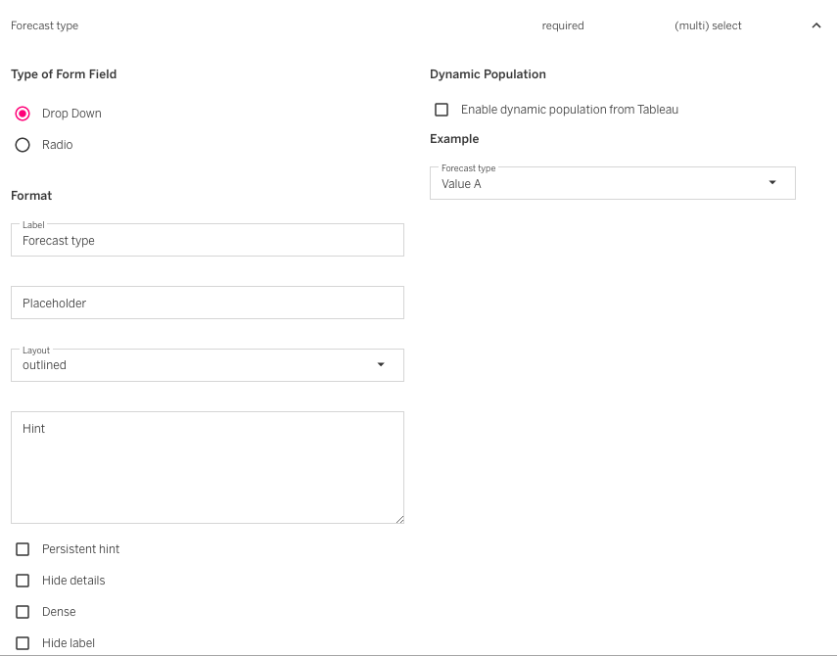This screenshot has width=837, height=656.
Task: Tick the Hide label checkbox
Action: click(x=23, y=643)
